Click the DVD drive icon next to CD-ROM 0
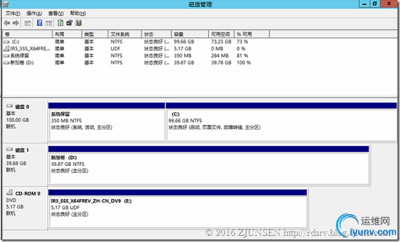400x242 pixels. click(10, 192)
